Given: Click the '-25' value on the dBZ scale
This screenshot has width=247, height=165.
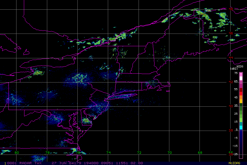Looking at the screenshot, I should tap(235, 154).
